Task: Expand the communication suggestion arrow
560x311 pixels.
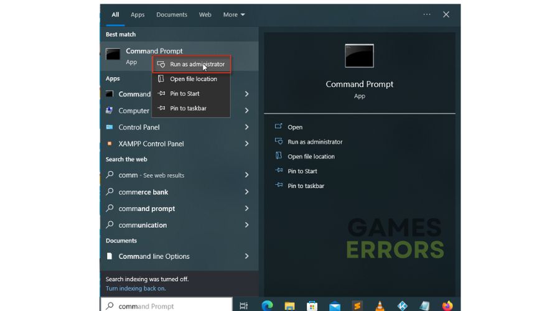Action: click(x=247, y=225)
